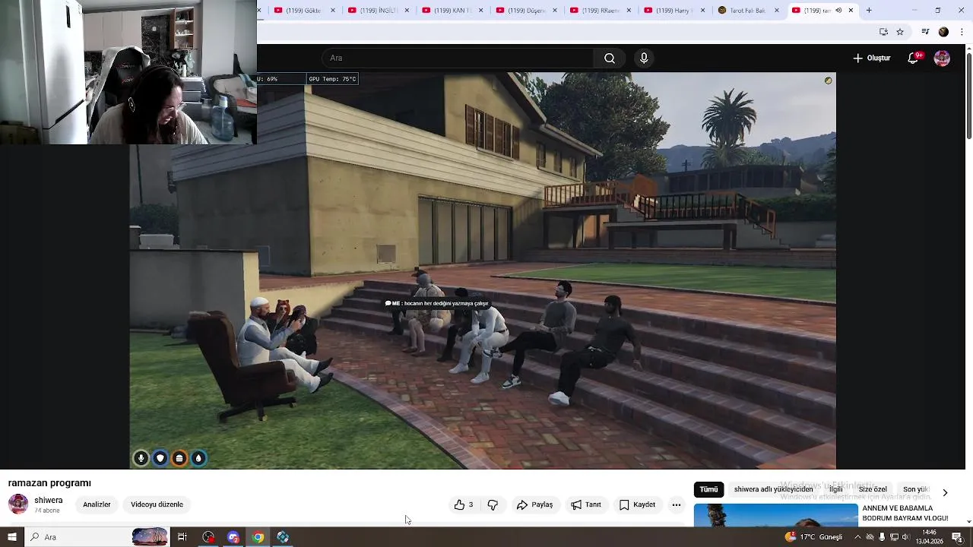
Task: Save video with Kaydet button
Action: [637, 504]
